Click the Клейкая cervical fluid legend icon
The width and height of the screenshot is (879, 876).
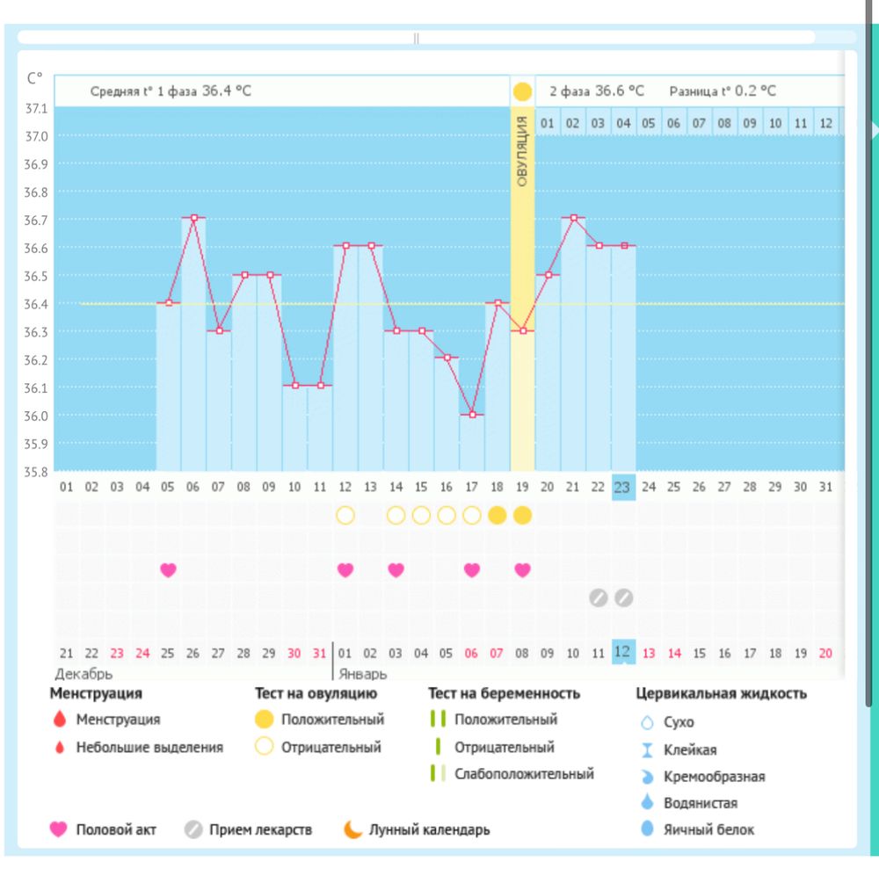(x=648, y=749)
